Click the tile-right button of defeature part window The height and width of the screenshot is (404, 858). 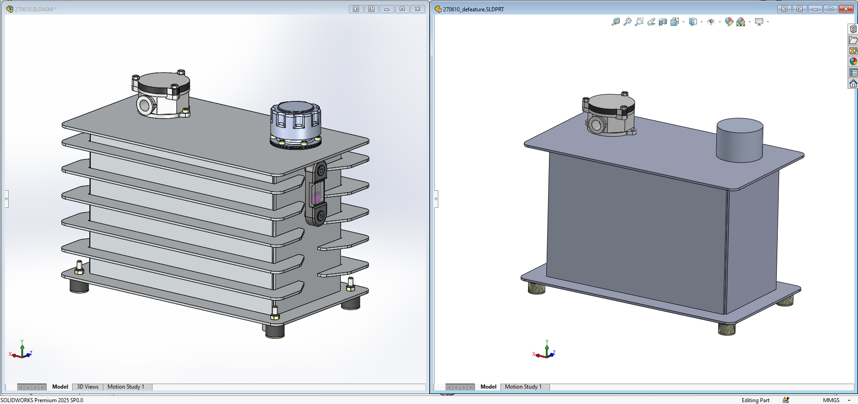coord(799,9)
